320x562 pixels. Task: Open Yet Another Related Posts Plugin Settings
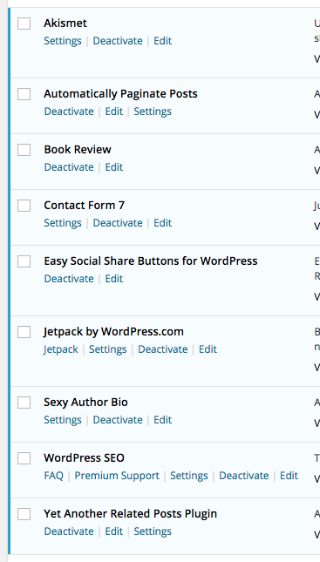153,532
